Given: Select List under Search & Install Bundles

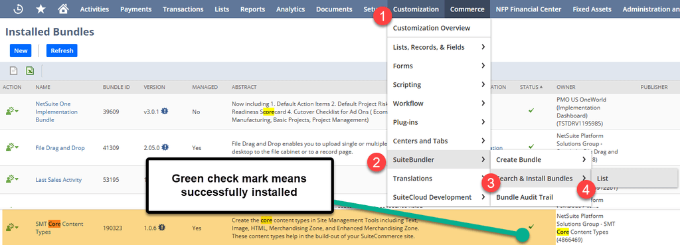Looking at the screenshot, I should coord(634,178).
